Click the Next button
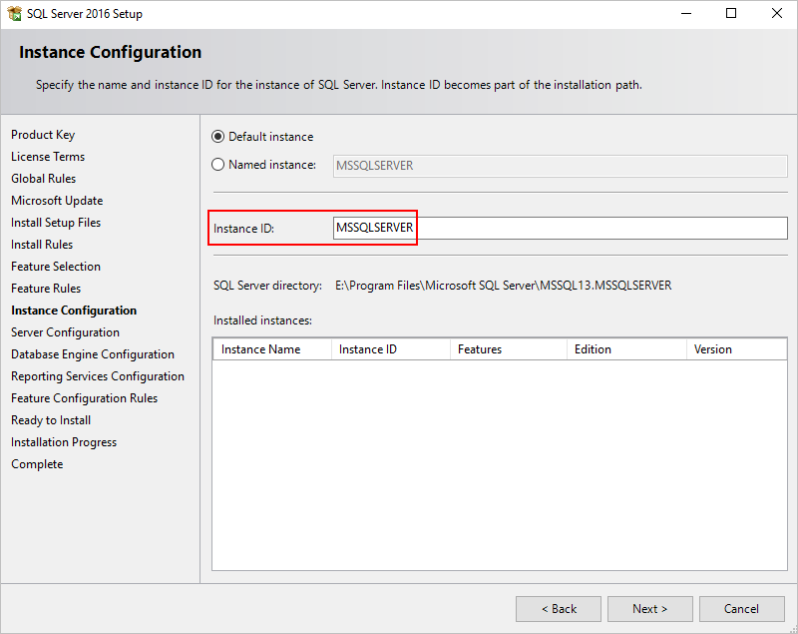 click(650, 608)
